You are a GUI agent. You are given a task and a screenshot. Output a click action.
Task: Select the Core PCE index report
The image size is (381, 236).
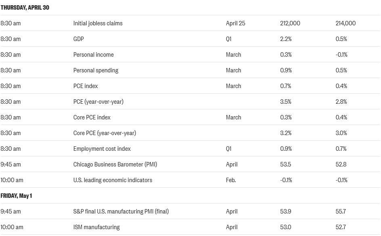(x=92, y=117)
